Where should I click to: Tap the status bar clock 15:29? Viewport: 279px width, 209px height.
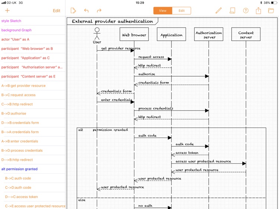(140, 3)
